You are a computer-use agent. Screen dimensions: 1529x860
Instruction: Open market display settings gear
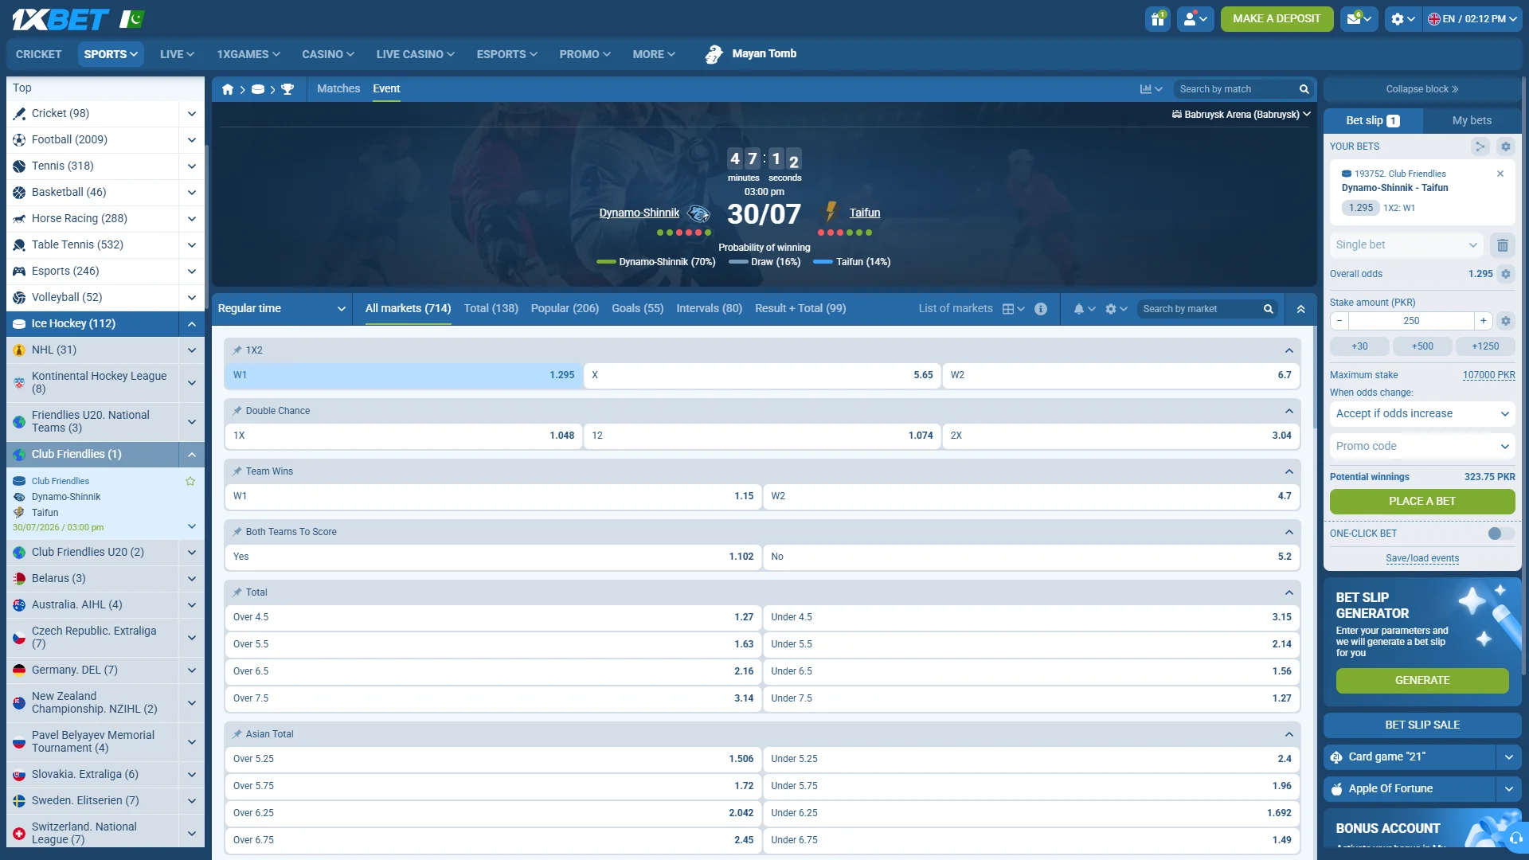click(1116, 309)
